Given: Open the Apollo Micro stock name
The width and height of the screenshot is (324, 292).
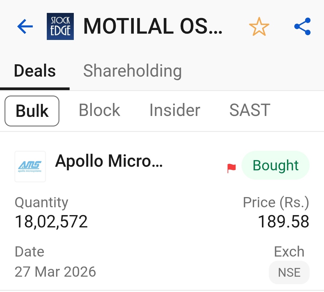Looking at the screenshot, I should [109, 161].
